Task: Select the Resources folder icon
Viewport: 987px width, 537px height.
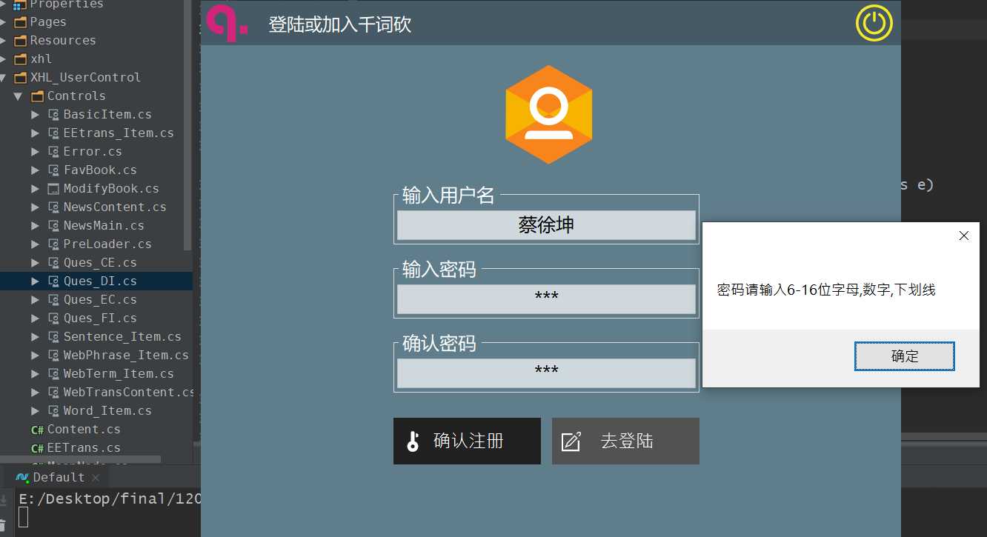Action: click(21, 40)
